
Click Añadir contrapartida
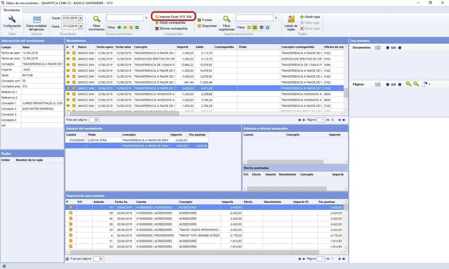point(170,23)
